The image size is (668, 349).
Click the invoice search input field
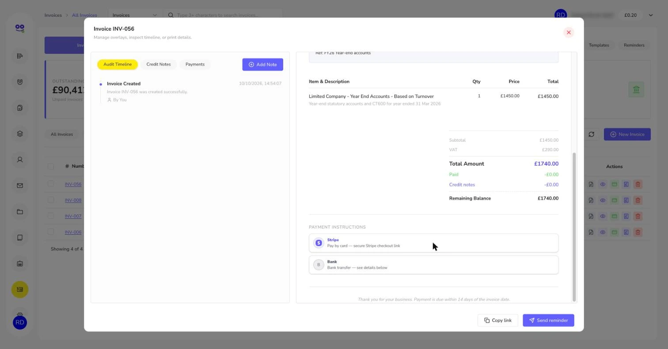(223, 15)
